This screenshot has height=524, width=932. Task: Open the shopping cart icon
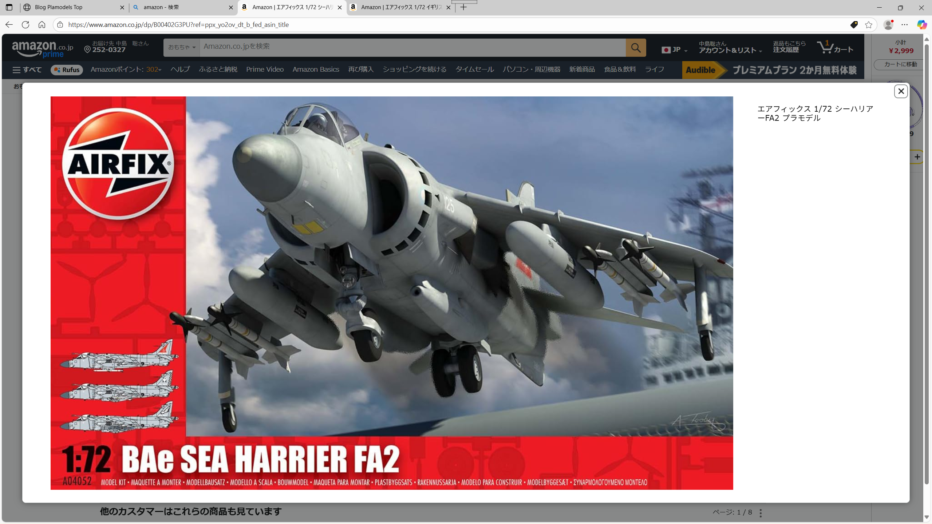[x=834, y=48]
